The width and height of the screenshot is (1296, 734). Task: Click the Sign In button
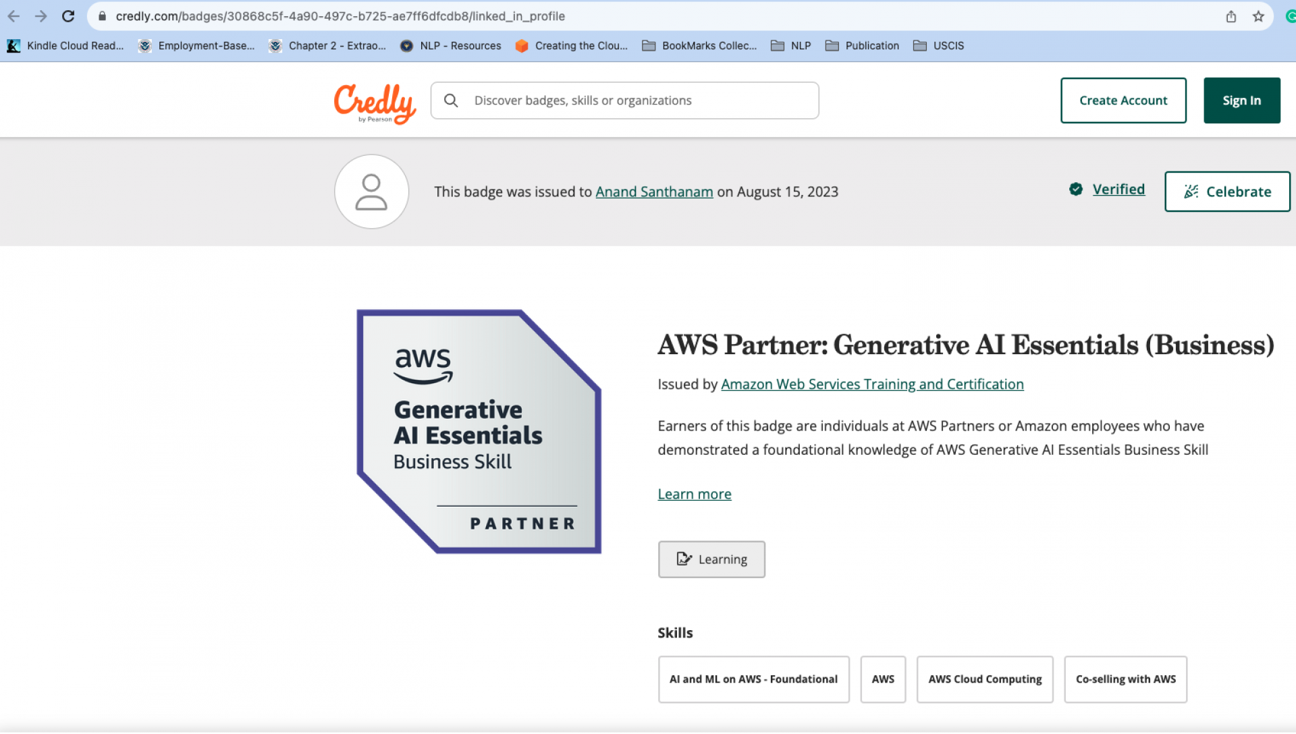1241,101
